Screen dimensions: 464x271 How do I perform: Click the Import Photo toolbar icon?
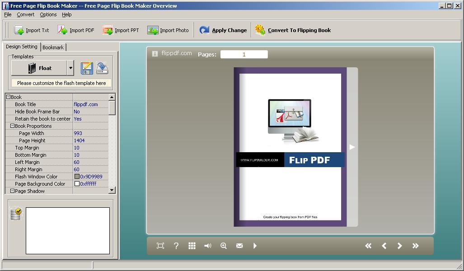point(153,30)
